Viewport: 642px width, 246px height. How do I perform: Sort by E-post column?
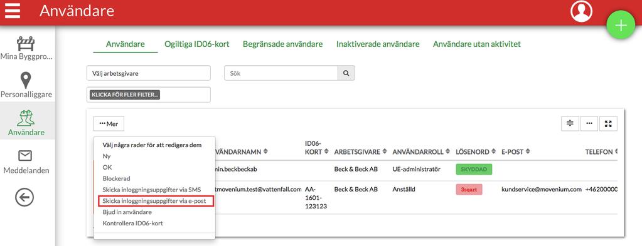pos(516,151)
